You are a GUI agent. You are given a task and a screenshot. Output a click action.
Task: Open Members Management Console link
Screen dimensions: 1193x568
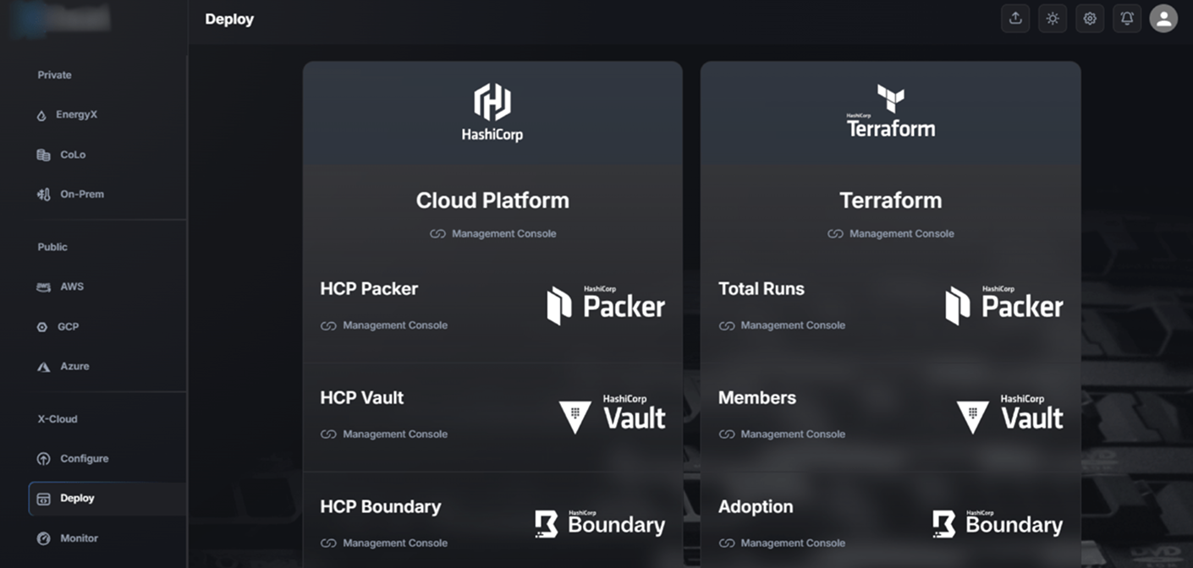click(x=782, y=434)
